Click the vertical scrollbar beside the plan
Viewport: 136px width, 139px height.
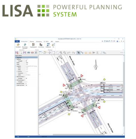[124, 94]
